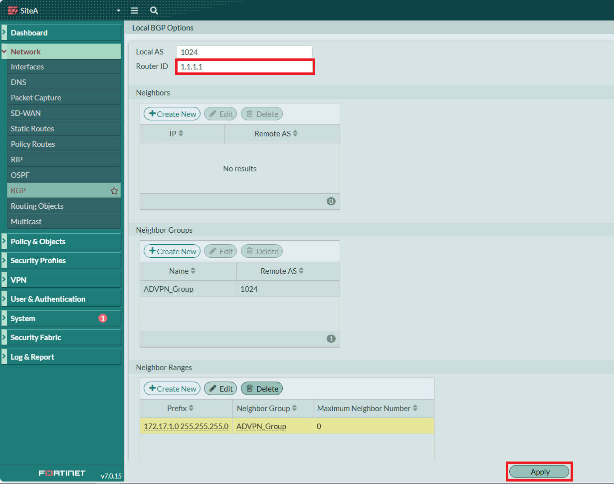Expand the System menu section
The height and width of the screenshot is (484, 614).
(61, 318)
